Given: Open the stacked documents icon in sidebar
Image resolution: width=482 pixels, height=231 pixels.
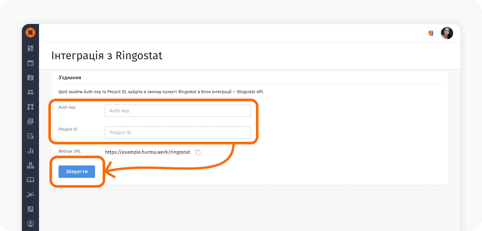Looking at the screenshot, I should click(x=30, y=121).
